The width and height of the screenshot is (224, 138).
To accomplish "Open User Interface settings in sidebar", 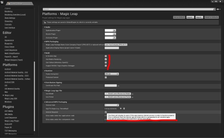I will pyautogui.click(x=10, y=28).
